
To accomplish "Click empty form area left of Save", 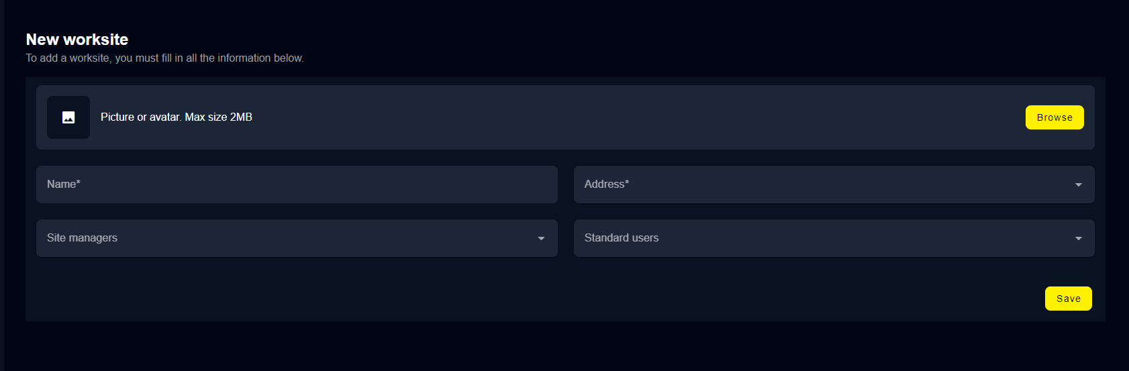I will [537, 299].
